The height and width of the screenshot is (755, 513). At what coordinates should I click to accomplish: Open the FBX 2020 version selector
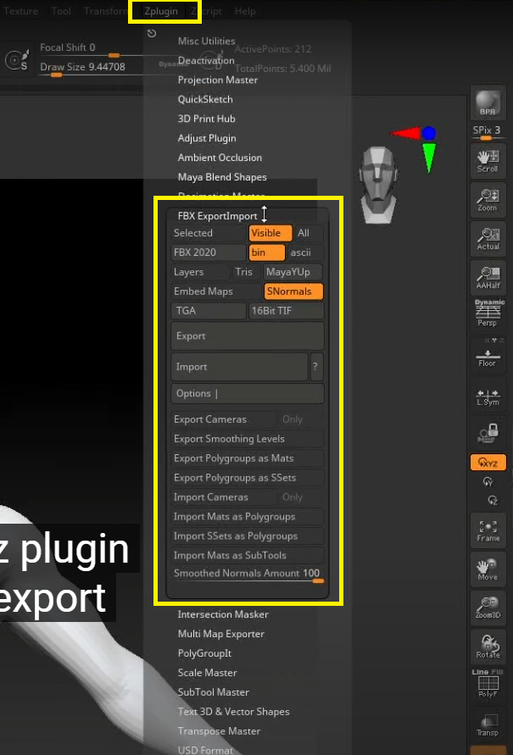[208, 253]
